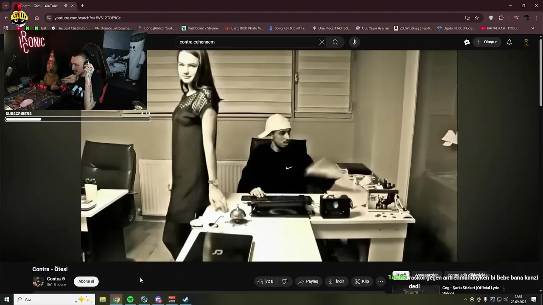Click the YouTube video player
The height and width of the screenshot is (305, 543).
click(269, 155)
